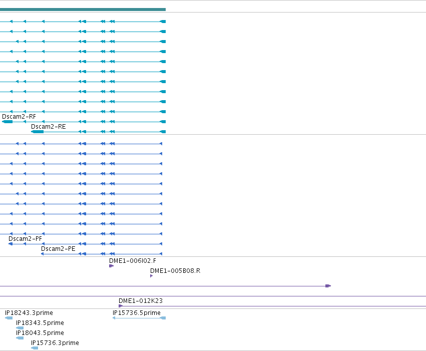The height and width of the screenshot is (351, 426).
Task: Click the Dscam2-PE arrowhead at its left end
Action: 43,254
